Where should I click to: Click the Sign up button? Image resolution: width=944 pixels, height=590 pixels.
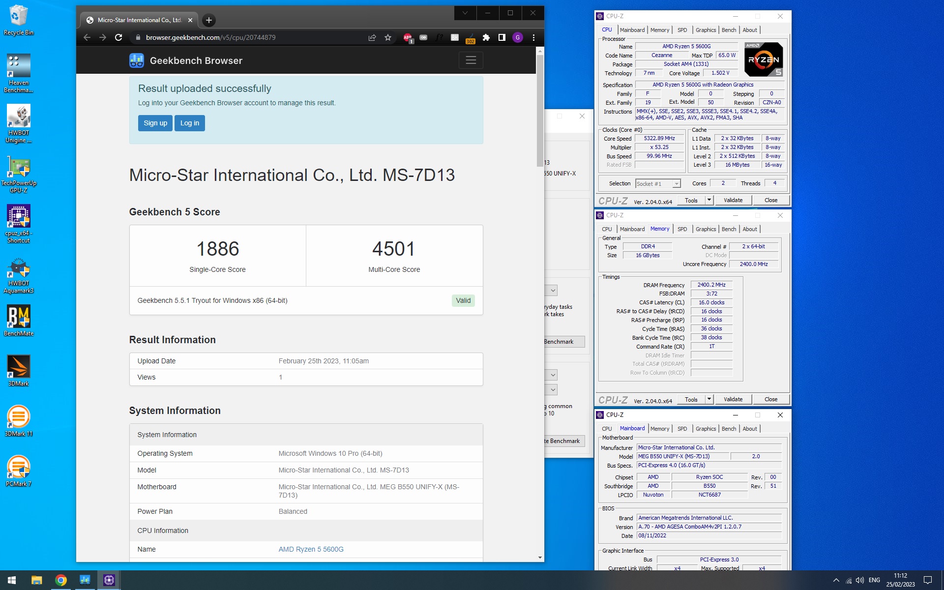pyautogui.click(x=155, y=123)
